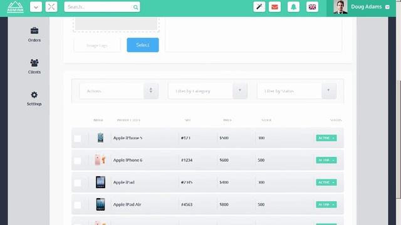The width and height of the screenshot is (401, 225).
Task: Click the page vertical scrollbar
Action: 398,139
